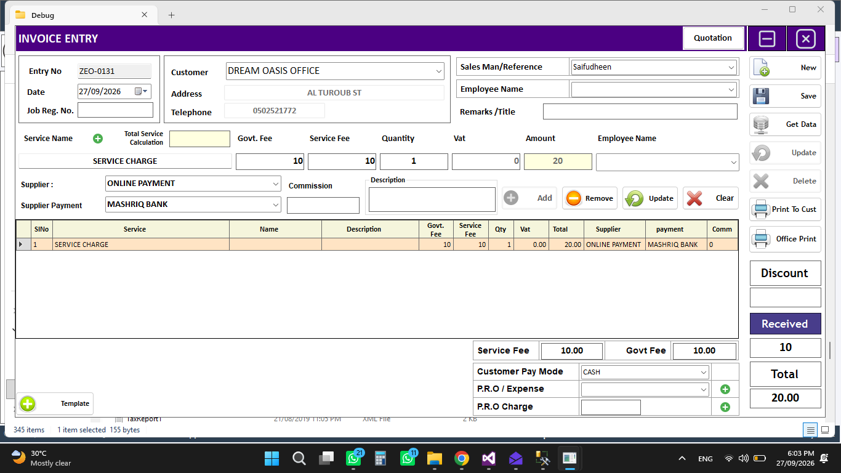This screenshot has width=841, height=473.
Task: Expand Supplier Payment dropdown showing MASHRIQ BANK
Action: tap(276, 204)
